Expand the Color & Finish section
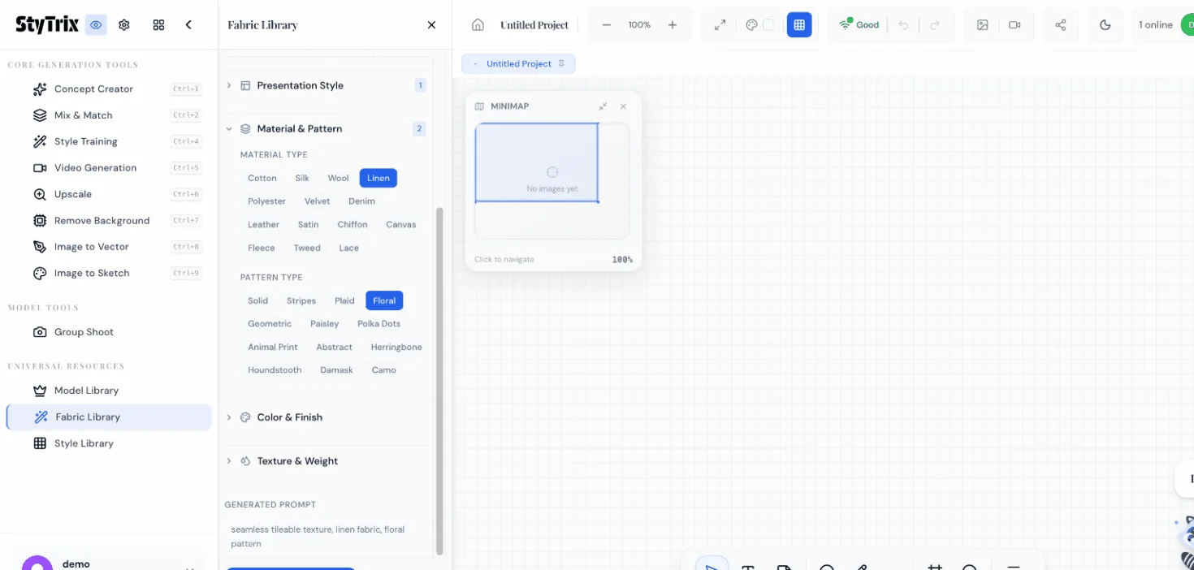Screen dimensions: 1194x570 [x=289, y=417]
